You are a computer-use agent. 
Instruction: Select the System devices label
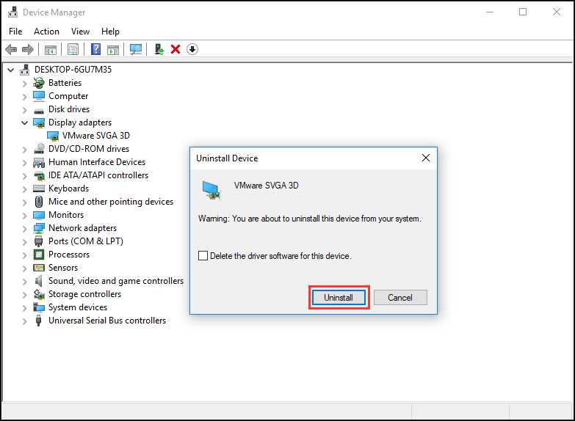[78, 307]
